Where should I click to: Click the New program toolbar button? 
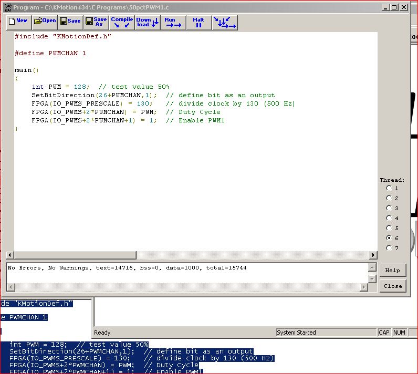18,22
